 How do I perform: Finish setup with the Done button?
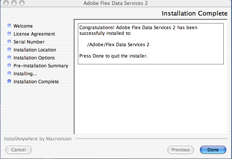coord(213,150)
